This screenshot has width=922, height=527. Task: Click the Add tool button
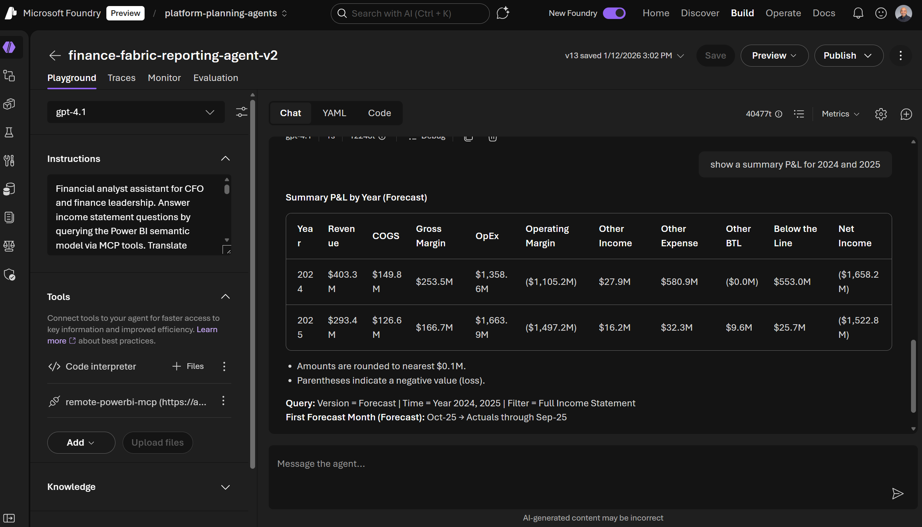[x=81, y=442]
